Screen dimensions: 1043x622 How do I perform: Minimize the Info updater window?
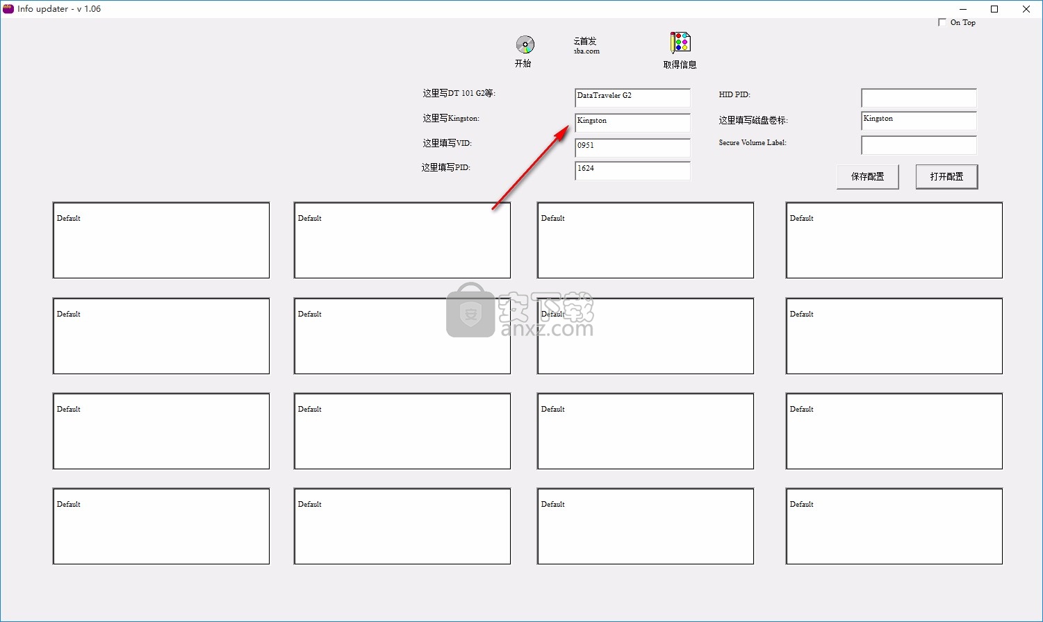963,9
